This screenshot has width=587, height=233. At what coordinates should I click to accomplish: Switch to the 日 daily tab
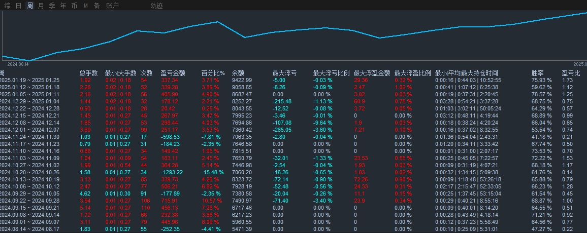click(x=18, y=6)
